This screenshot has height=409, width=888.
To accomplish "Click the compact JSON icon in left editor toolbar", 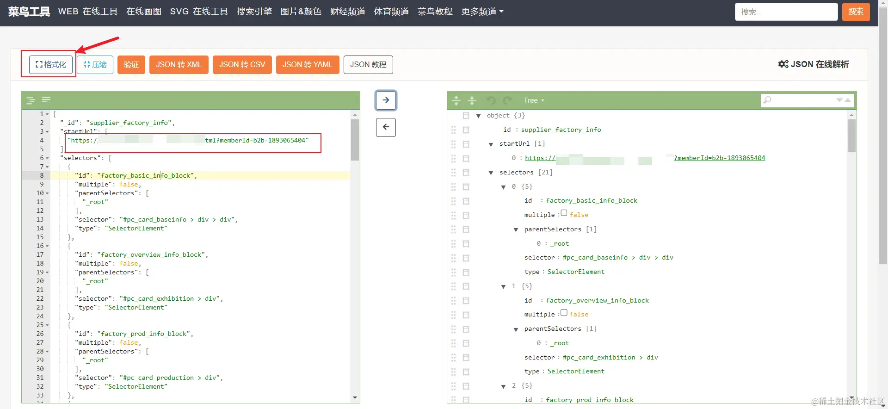I will [x=46, y=100].
